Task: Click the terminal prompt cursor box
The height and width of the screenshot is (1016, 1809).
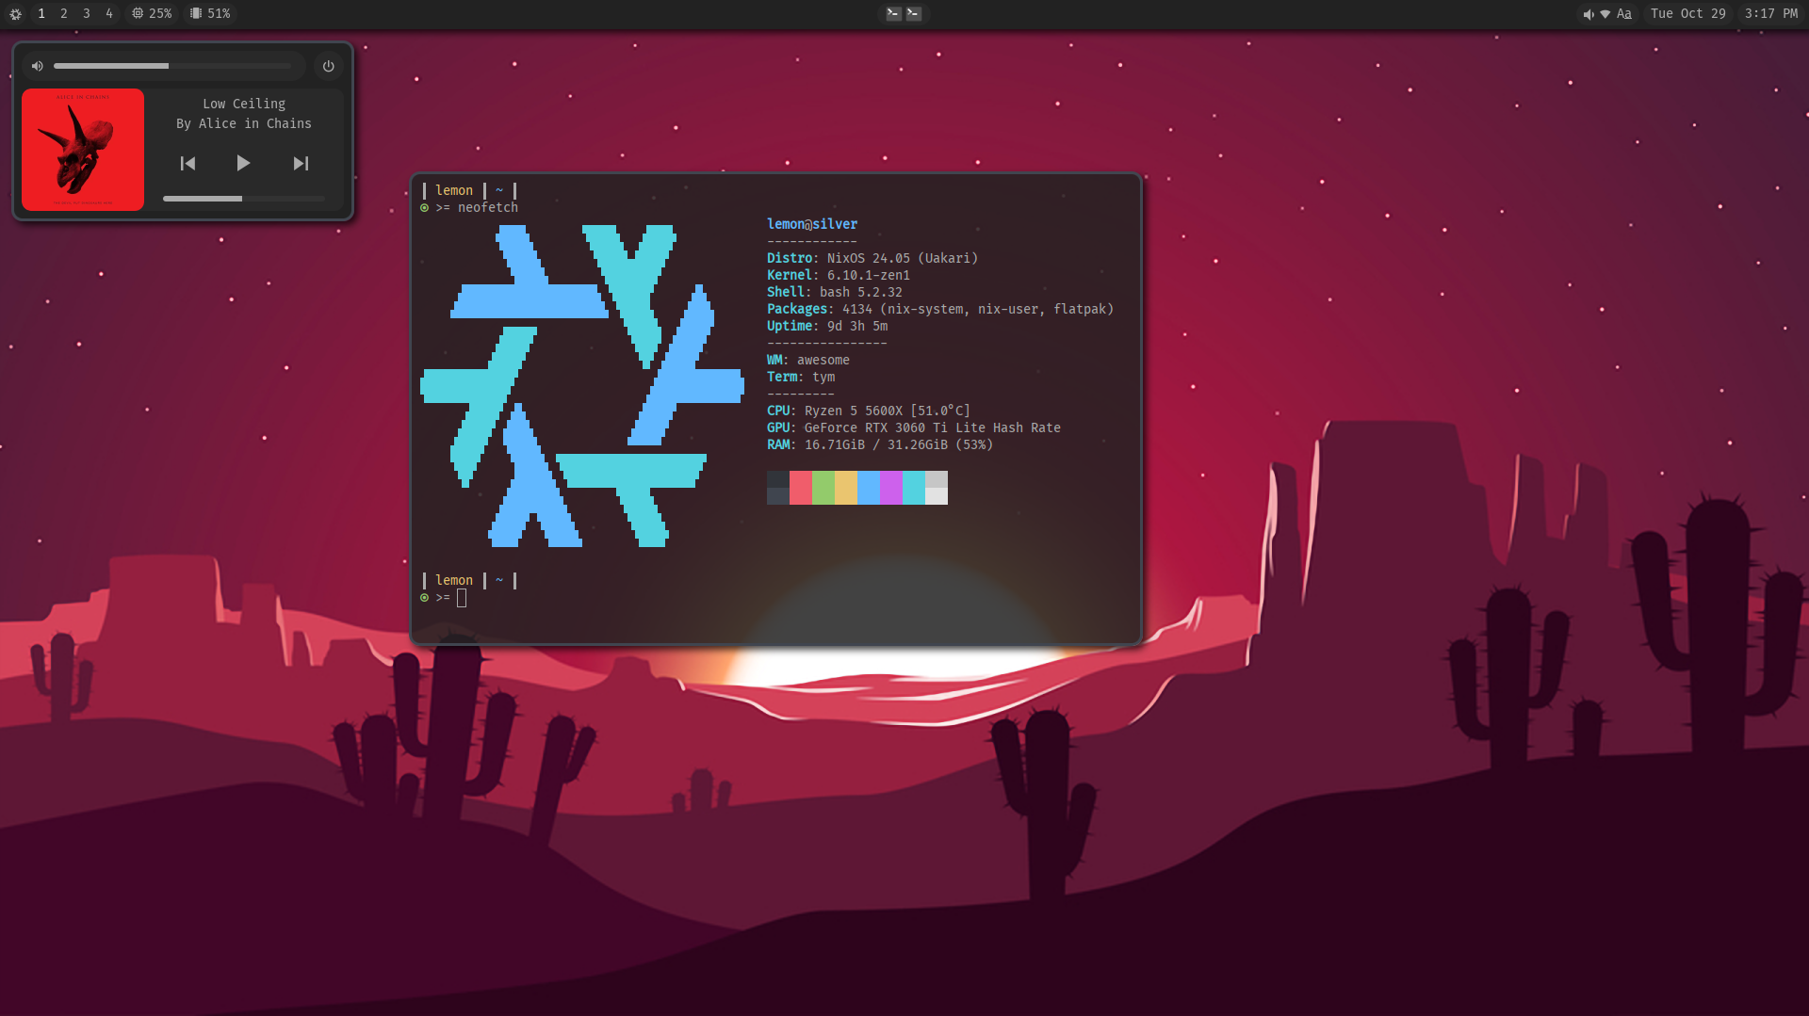Action: point(462,598)
